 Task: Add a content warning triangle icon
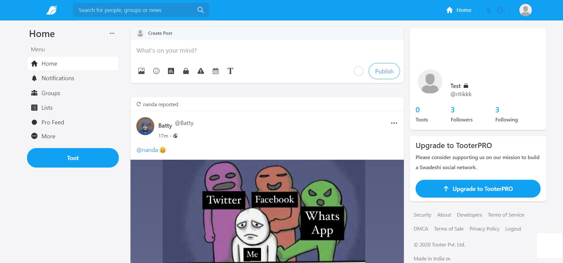pos(201,71)
